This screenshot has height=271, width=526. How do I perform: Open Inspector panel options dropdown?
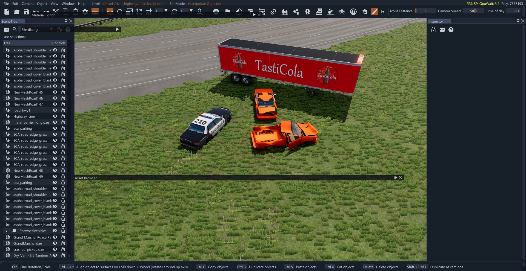tap(518, 21)
